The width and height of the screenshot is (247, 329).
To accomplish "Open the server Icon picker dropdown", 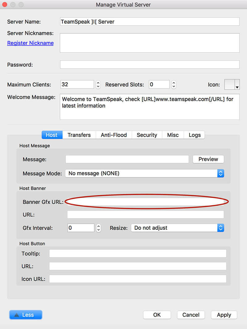I will pyautogui.click(x=237, y=84).
